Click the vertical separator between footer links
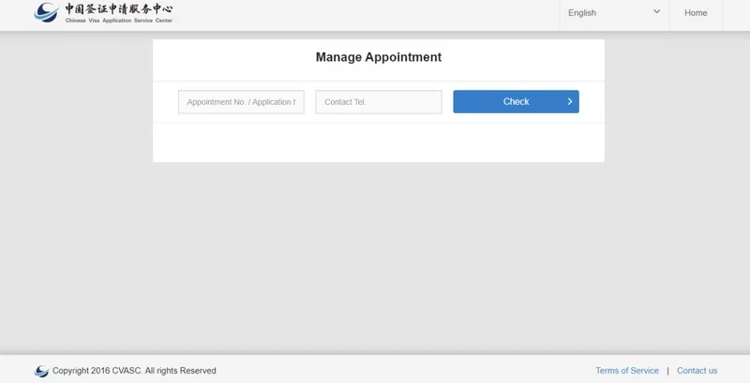The width and height of the screenshot is (750, 383). click(667, 371)
